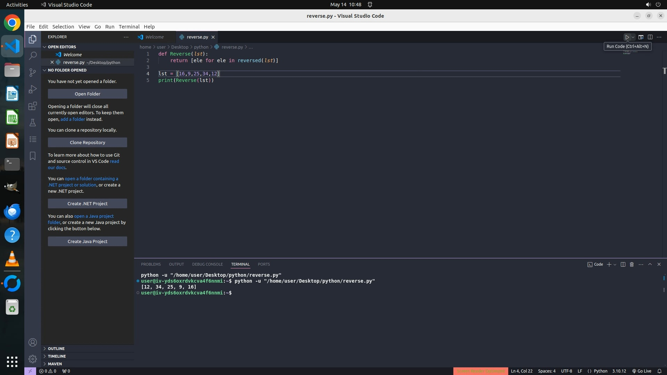Open the Manage gear settings icon
The image size is (667, 375).
33,359
